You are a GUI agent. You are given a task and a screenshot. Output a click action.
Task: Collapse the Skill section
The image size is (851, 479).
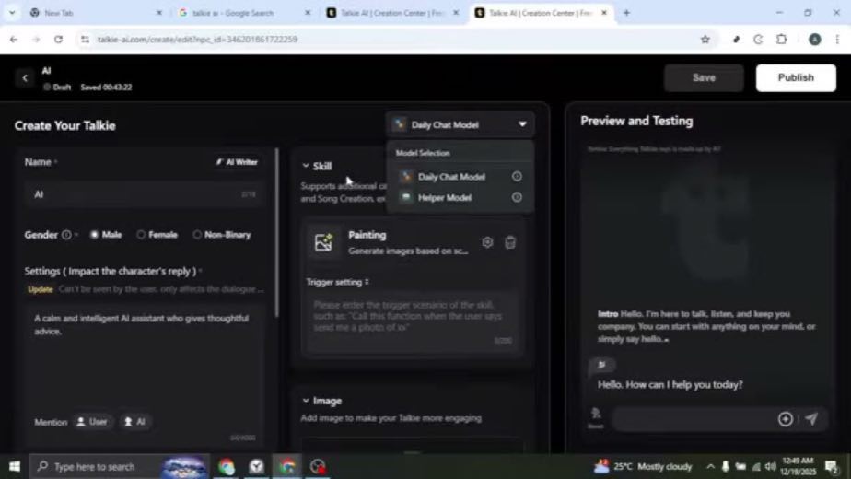[306, 166]
